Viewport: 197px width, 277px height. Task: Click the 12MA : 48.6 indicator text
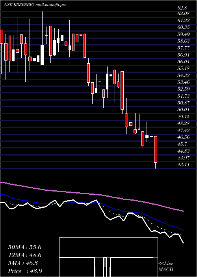click(x=24, y=256)
